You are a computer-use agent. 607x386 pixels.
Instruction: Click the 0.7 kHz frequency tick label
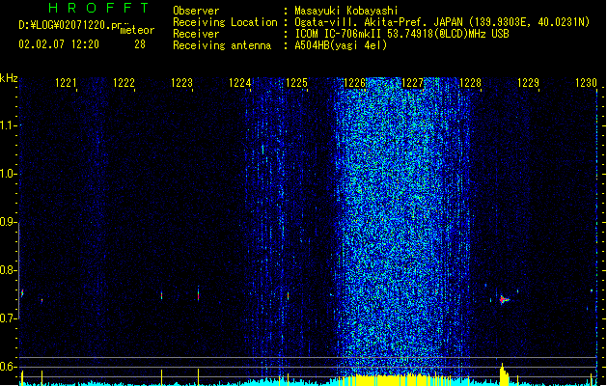click(x=8, y=318)
